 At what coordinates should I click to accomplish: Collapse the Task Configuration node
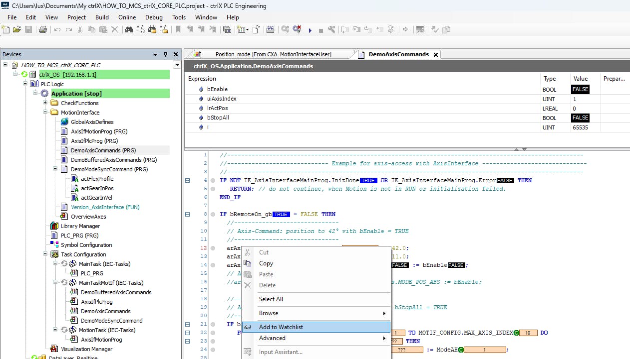coord(45,254)
